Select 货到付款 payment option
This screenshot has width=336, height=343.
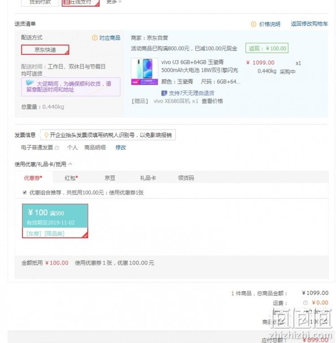click(40, 3)
